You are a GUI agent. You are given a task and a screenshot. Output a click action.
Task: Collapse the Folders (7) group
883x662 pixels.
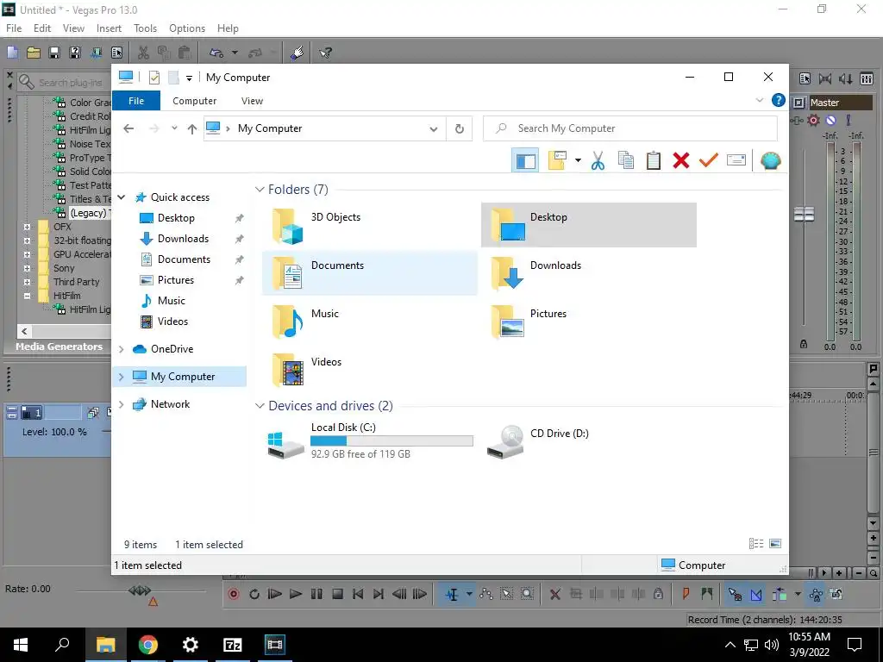[x=260, y=190]
